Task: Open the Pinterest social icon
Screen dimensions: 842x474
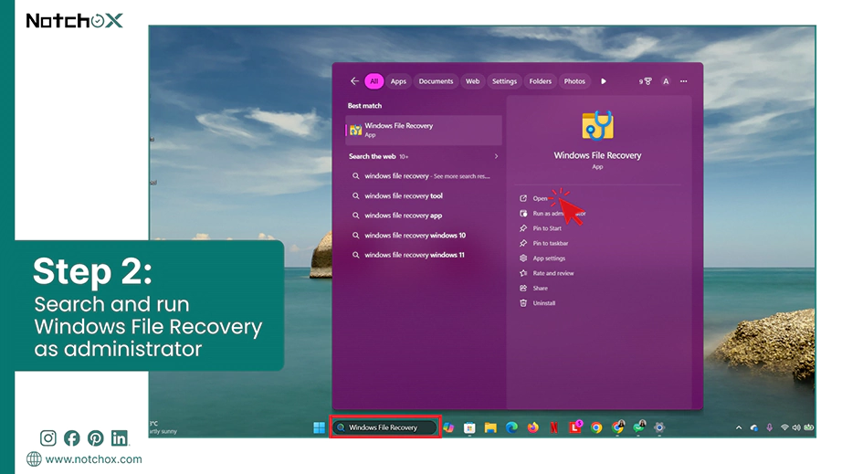Action: pos(96,438)
